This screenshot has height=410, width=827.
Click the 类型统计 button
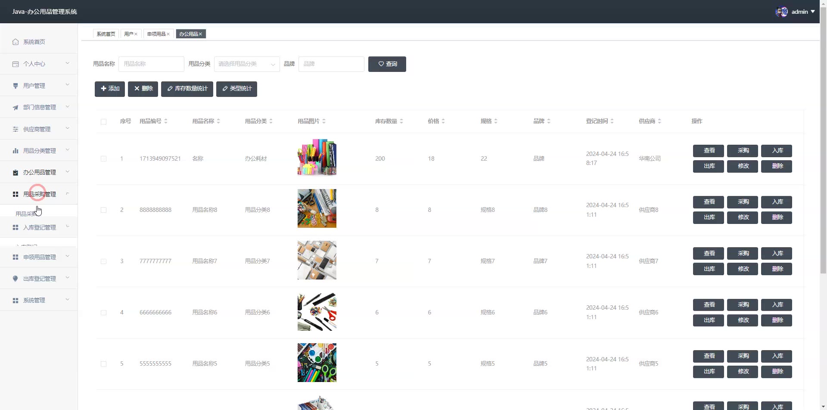point(236,89)
